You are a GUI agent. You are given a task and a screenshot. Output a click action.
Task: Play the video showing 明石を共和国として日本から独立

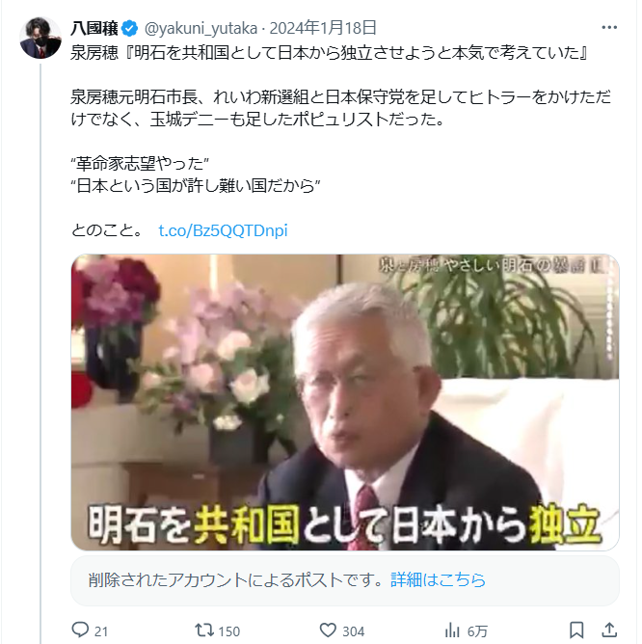pos(345,403)
